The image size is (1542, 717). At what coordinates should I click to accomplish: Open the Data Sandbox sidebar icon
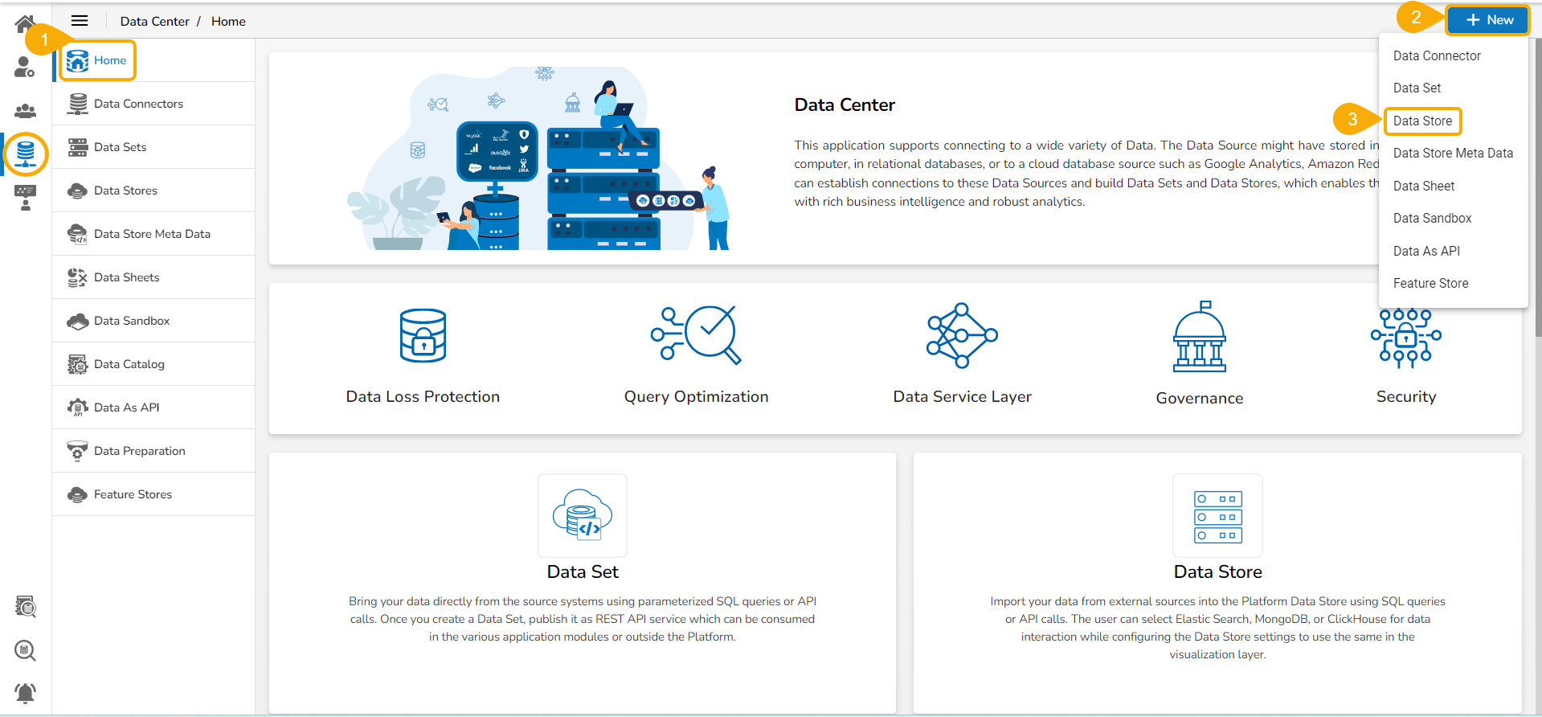tap(77, 321)
